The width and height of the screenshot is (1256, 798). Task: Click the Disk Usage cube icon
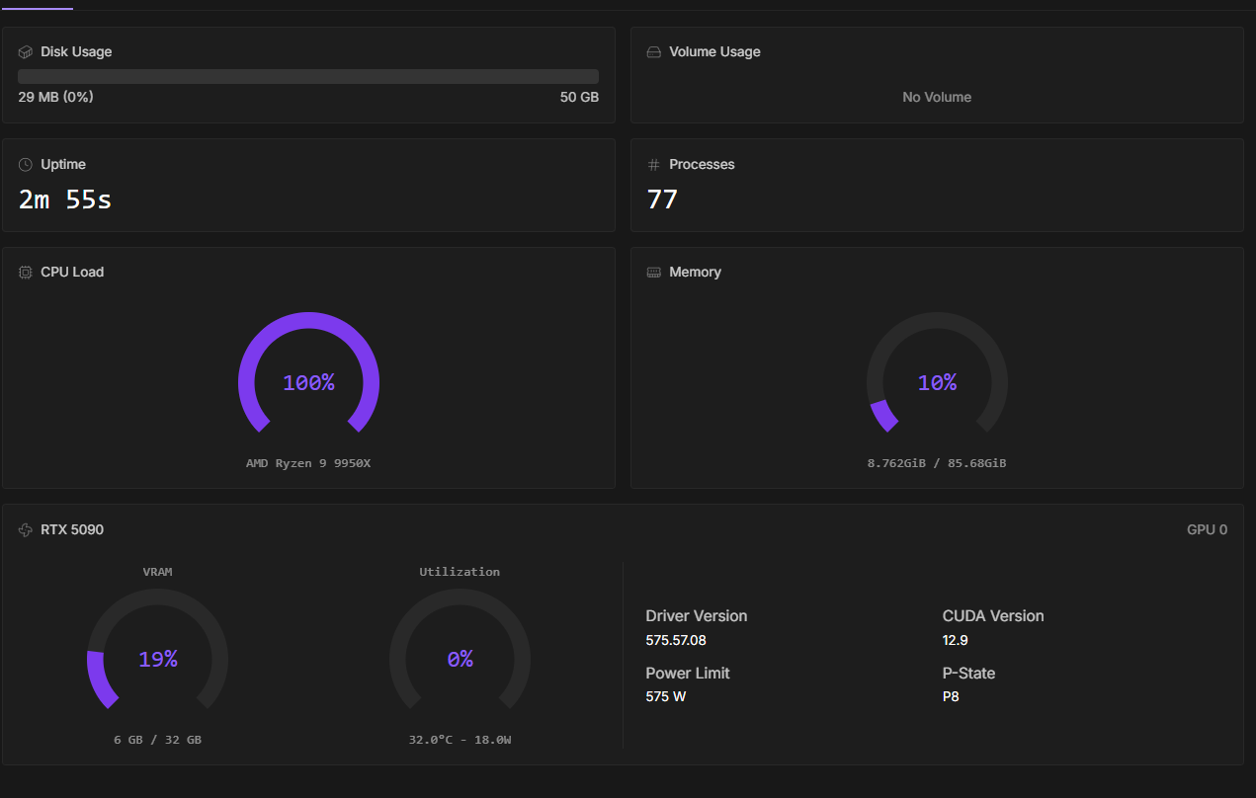tap(26, 52)
